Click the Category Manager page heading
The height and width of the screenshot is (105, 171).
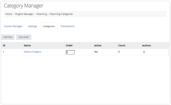(24, 6)
